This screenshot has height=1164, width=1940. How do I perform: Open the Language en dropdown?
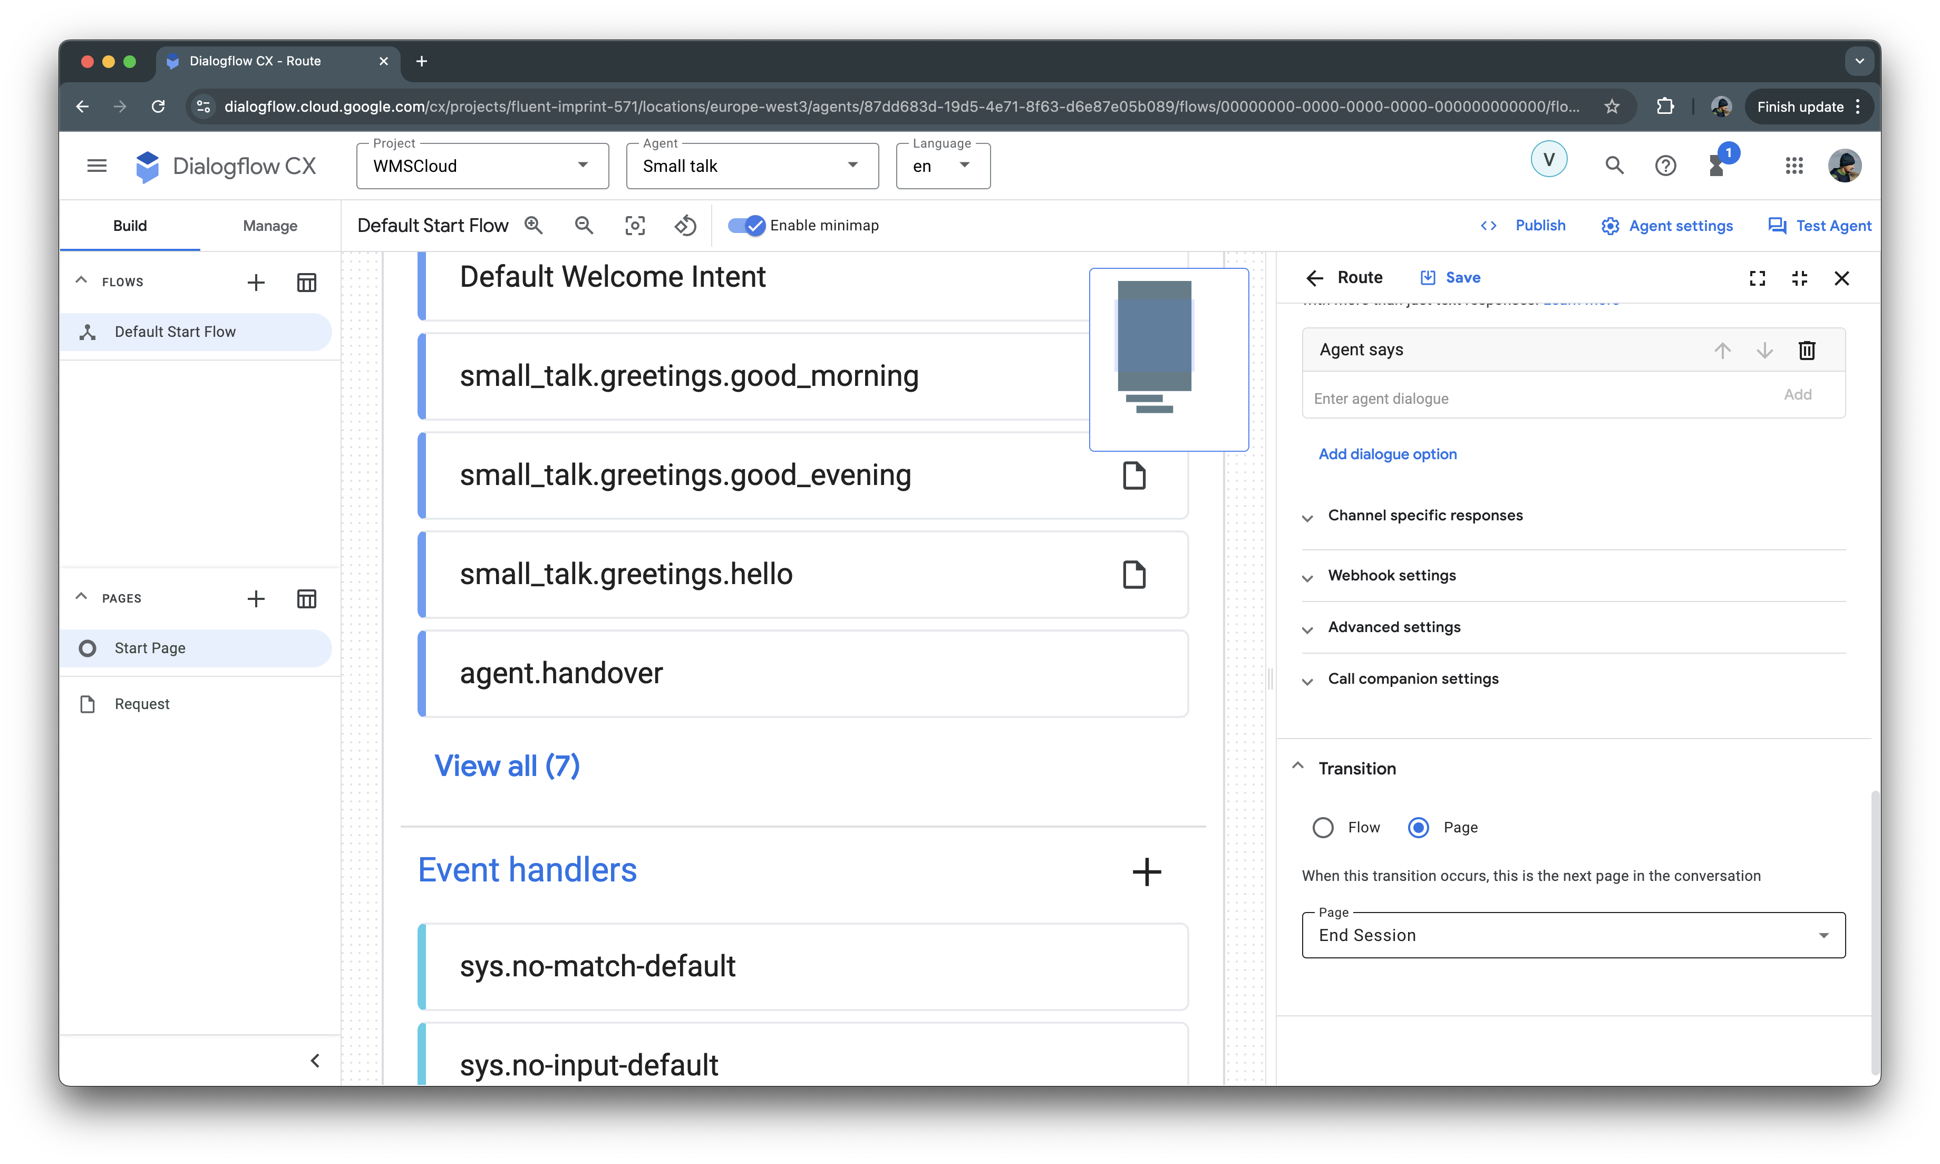943,166
